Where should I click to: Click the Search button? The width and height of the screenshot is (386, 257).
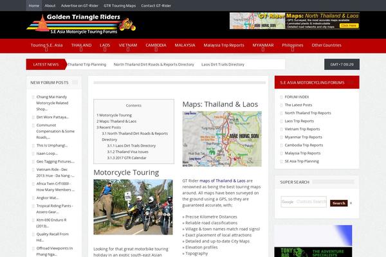[339, 203]
